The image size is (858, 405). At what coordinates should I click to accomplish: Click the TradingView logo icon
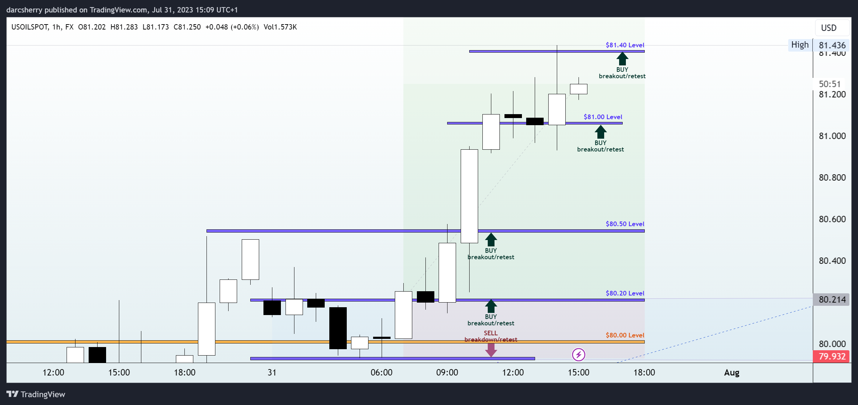(12, 394)
